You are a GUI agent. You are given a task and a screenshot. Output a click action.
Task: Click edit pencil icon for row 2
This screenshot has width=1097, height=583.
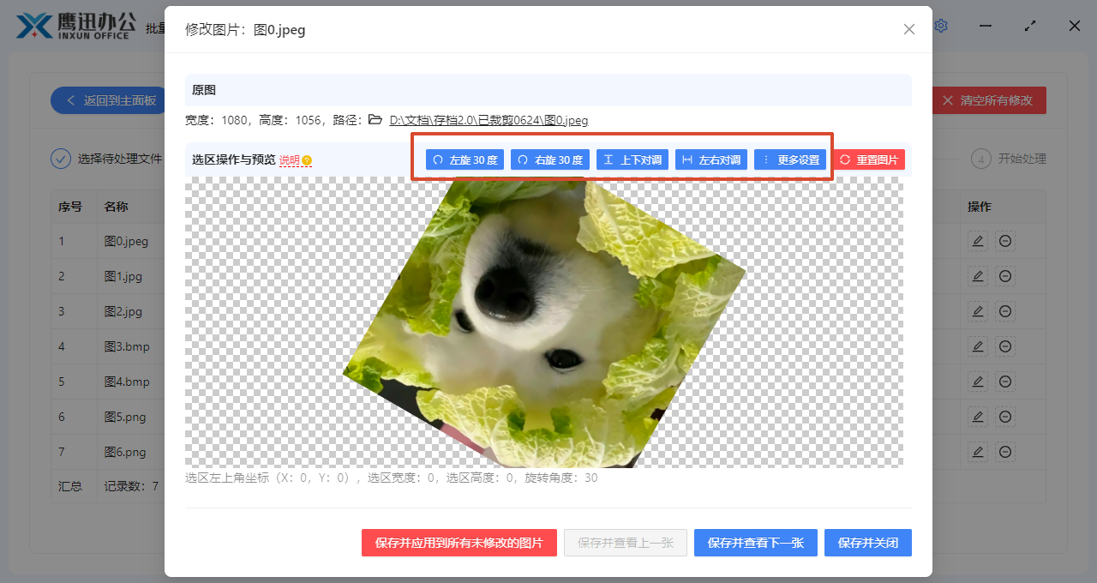pyautogui.click(x=978, y=276)
